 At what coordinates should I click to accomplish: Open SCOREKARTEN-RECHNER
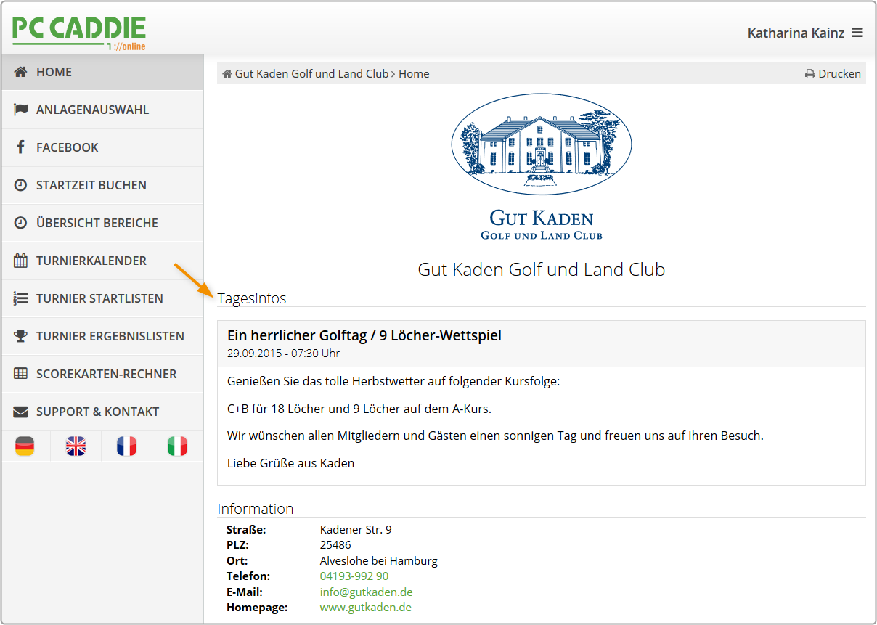(102, 374)
